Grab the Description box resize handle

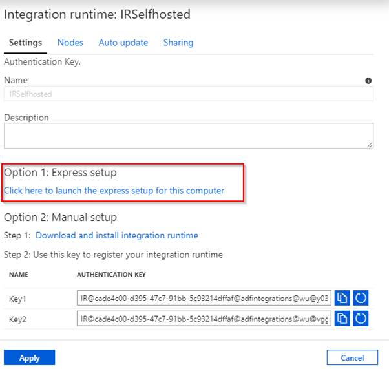point(370,145)
